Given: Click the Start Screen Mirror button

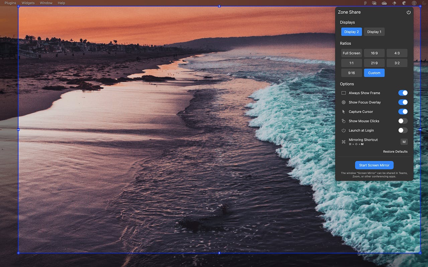Looking at the screenshot, I should pos(374,165).
